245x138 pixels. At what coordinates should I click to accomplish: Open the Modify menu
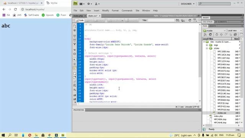[x=106, y=10]
